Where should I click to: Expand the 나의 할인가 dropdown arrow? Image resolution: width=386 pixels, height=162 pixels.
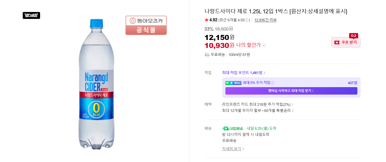click(264, 45)
